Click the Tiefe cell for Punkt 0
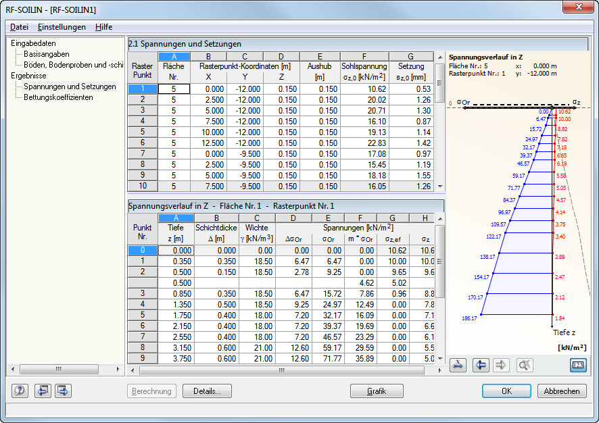 coord(174,250)
